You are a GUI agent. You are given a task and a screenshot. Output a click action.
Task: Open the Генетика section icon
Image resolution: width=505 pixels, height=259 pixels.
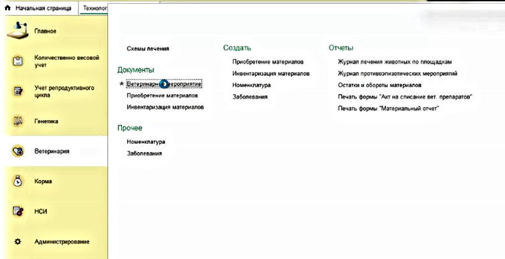point(18,122)
